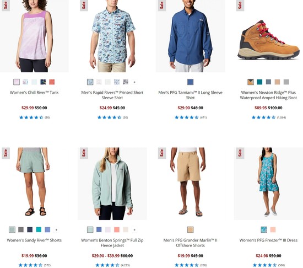The image size is (303, 268).
Task: Expand more colors for Rapid Rivers Shirt
Action: pos(134,82)
